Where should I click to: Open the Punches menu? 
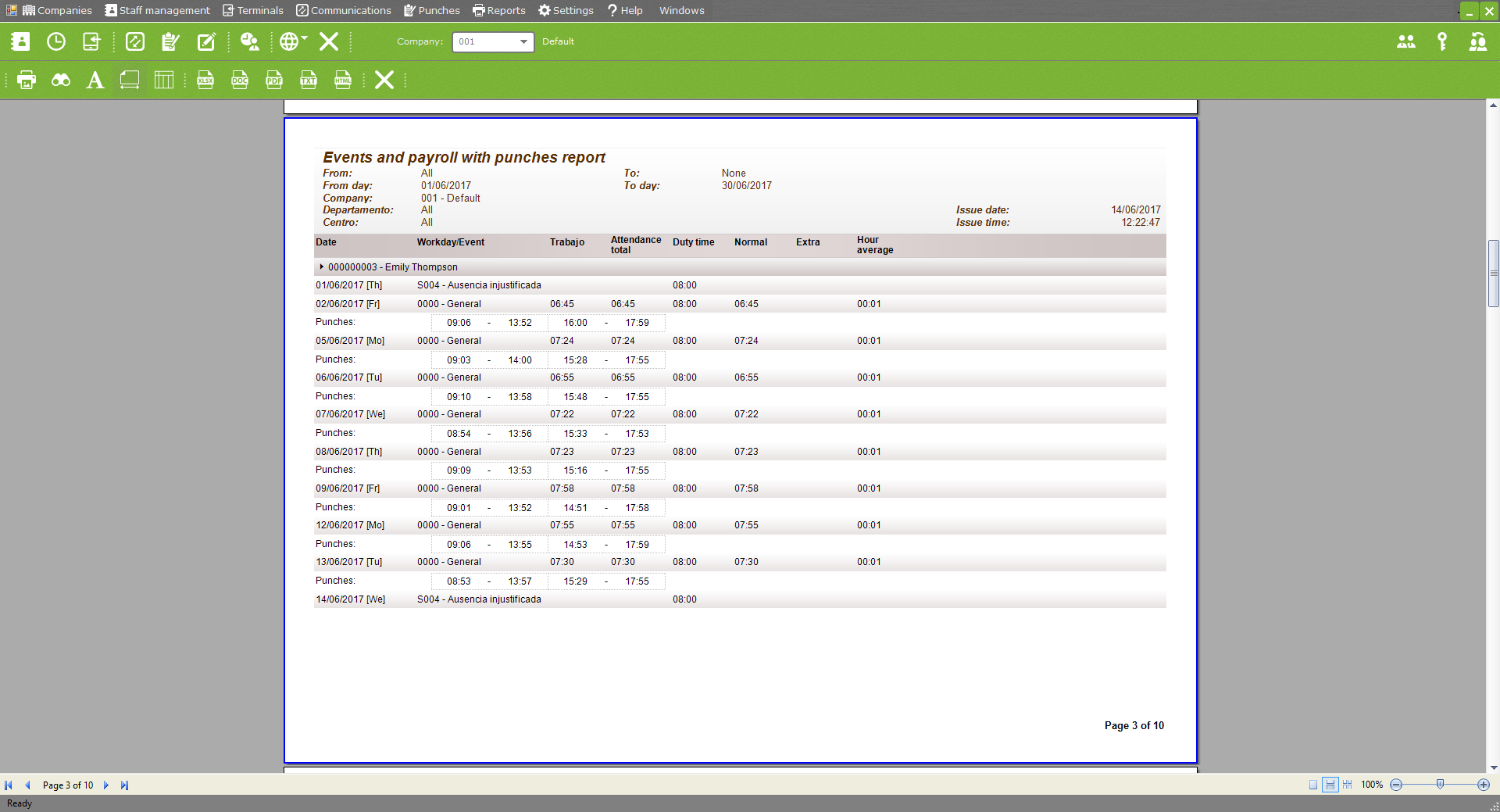[x=430, y=10]
